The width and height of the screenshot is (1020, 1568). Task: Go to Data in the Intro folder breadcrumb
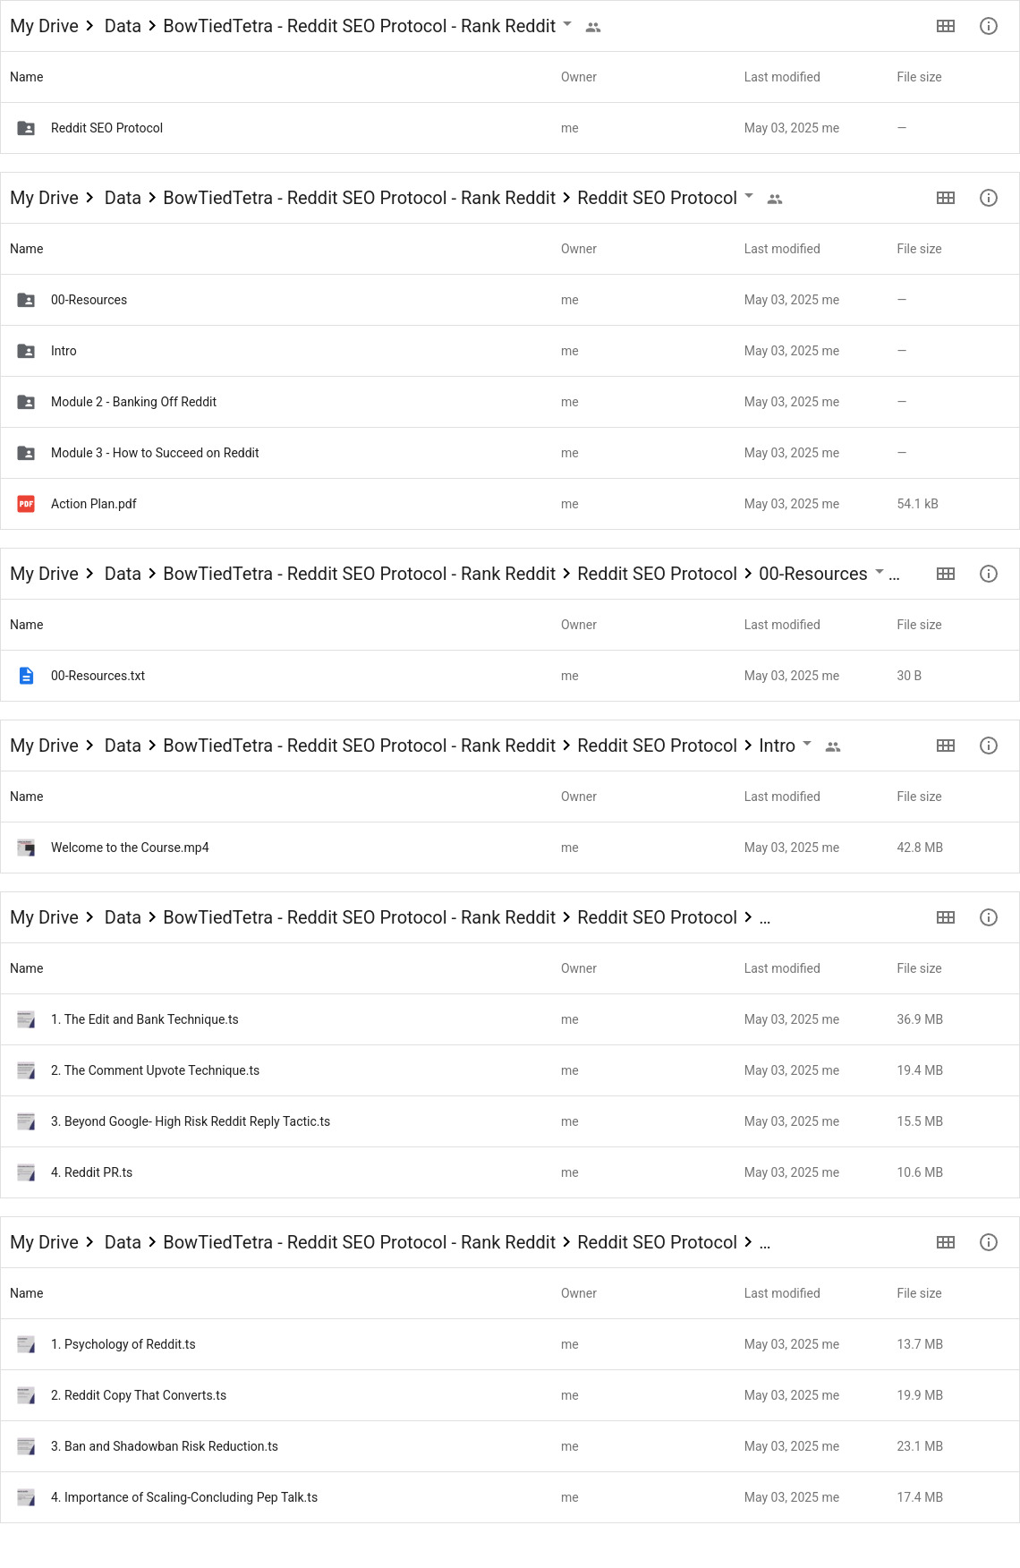(x=123, y=746)
